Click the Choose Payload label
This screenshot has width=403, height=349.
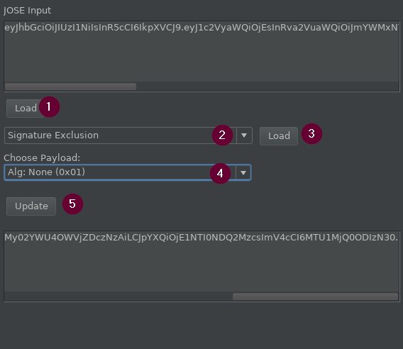pos(42,157)
